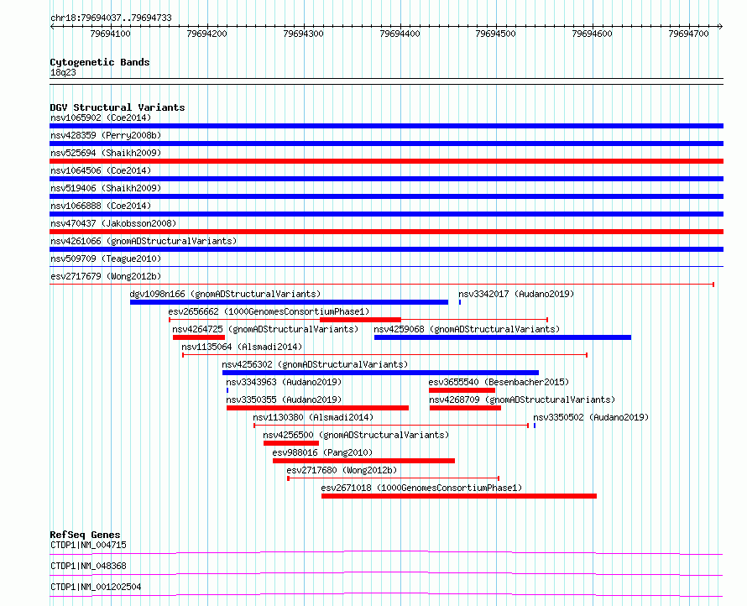Click the CTDP1|NM_004715 gene label
This screenshot has height=606, width=747.
click(88, 545)
